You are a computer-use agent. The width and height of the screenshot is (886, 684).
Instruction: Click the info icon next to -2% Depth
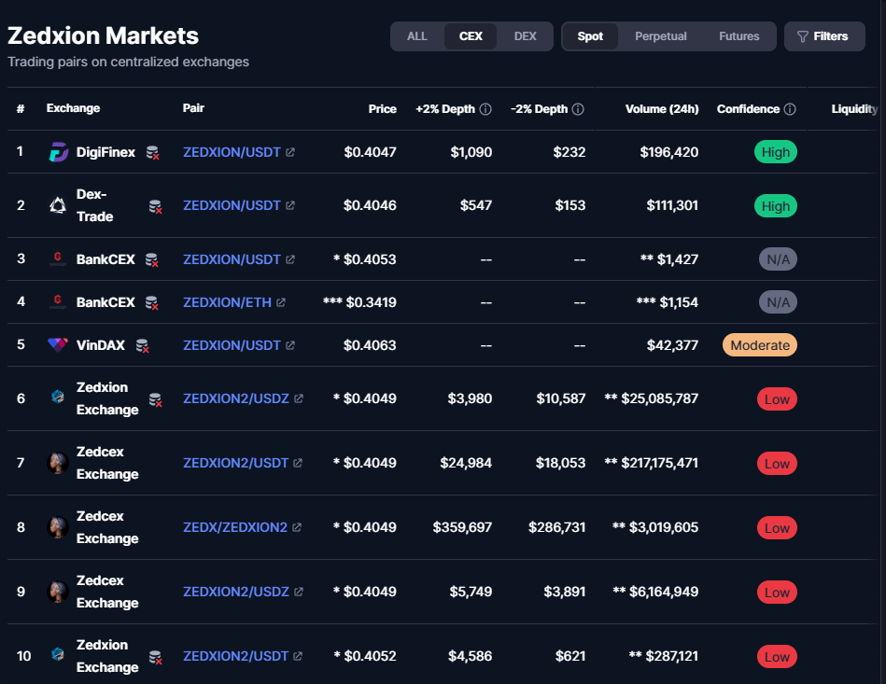click(578, 109)
